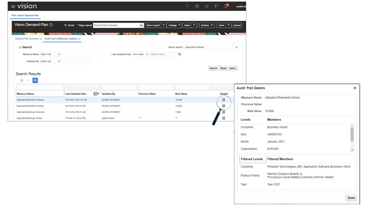373x210 pixels.
Task: Click the Refresh icon under Search Results
Action: [22, 80]
